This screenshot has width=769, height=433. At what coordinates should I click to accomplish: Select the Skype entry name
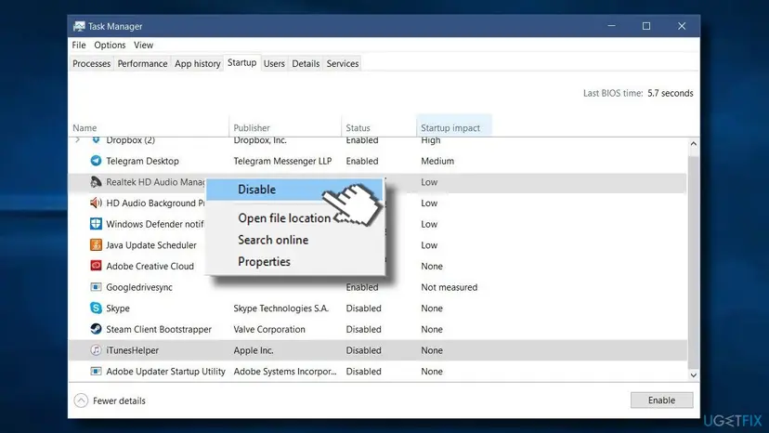click(118, 308)
